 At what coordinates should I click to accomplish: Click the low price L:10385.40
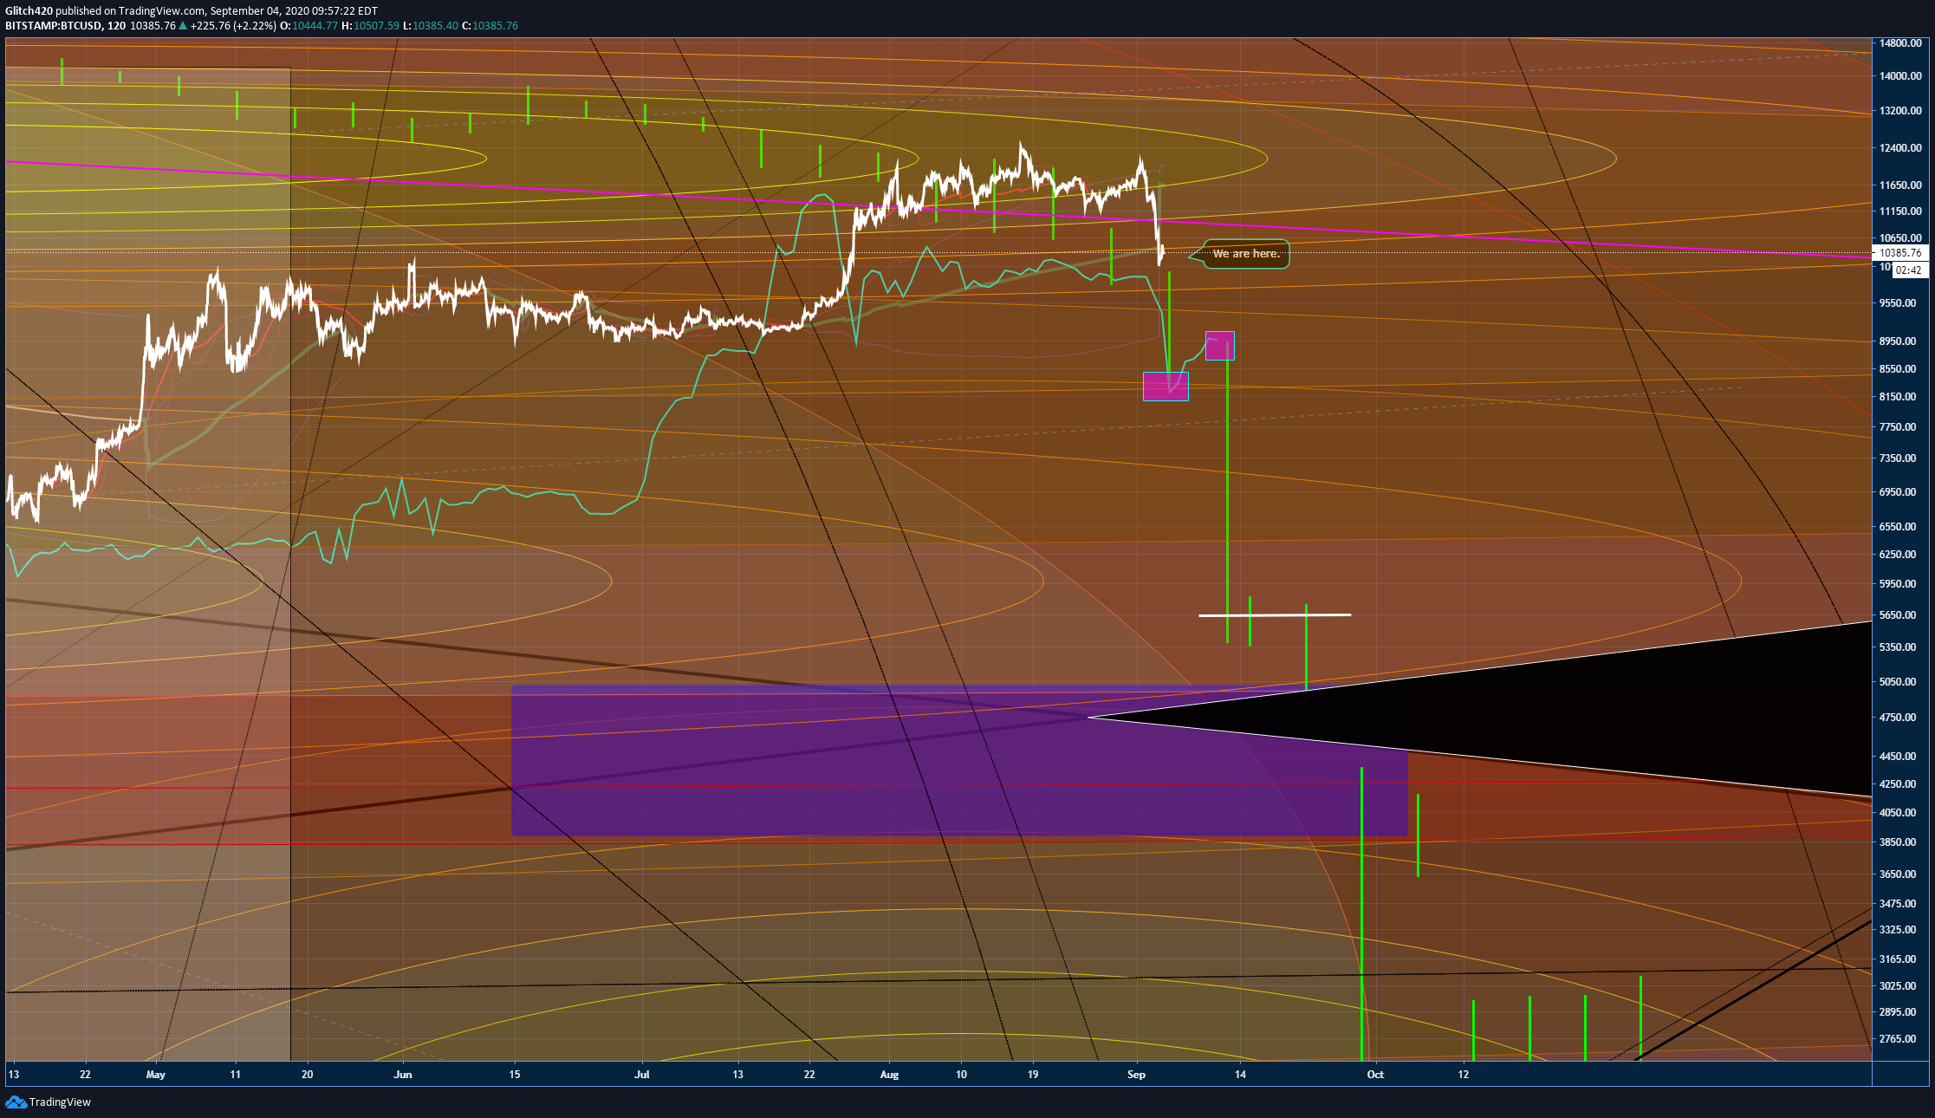coord(431,26)
